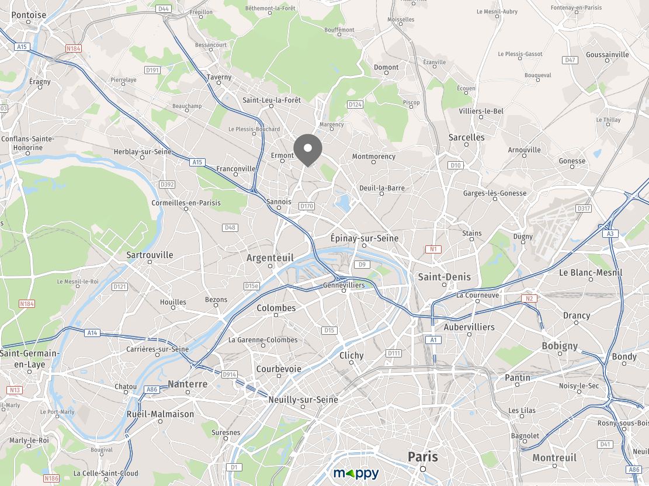Click the A15 highway badge near Franconville

tap(197, 162)
